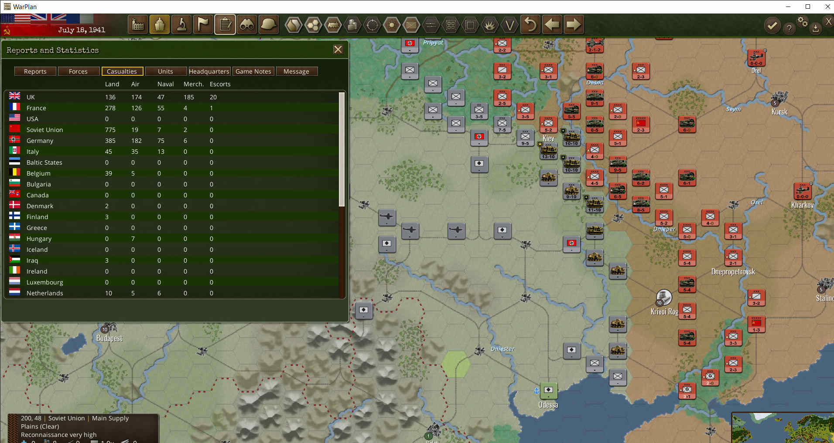Click the date July 18, 1941

pyautogui.click(x=82, y=30)
